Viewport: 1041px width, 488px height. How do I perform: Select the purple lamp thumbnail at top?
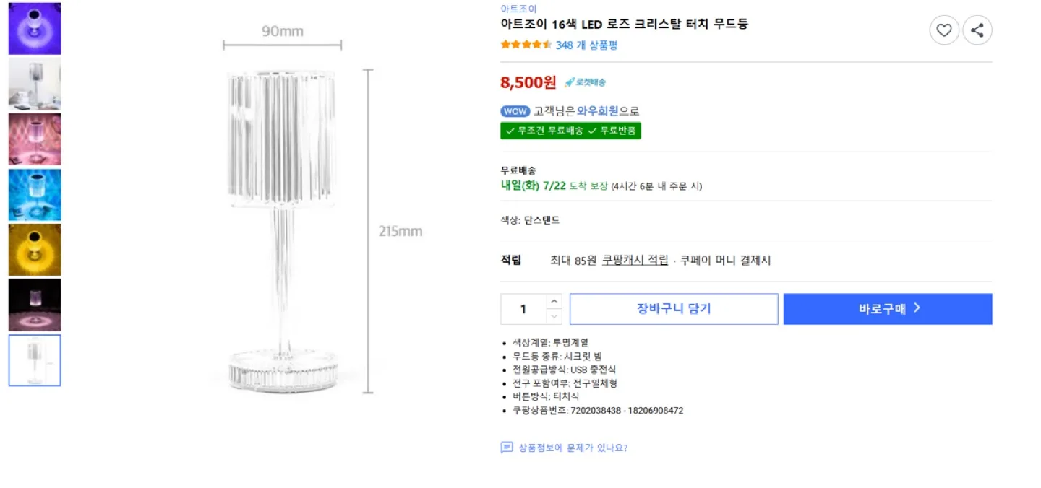tap(34, 28)
